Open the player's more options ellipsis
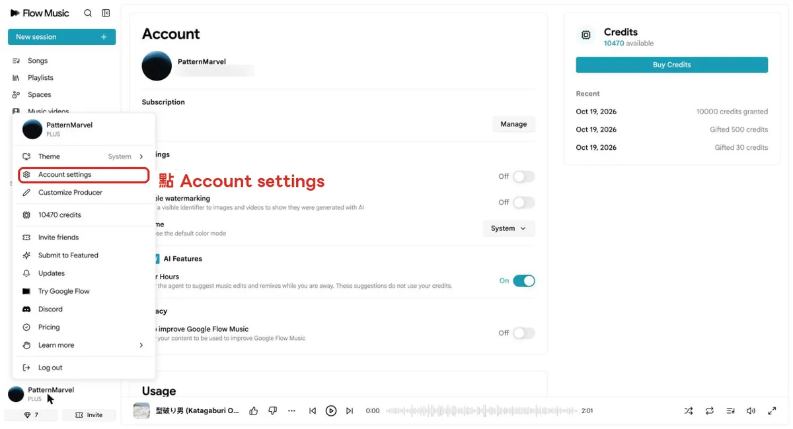This screenshot has width=793, height=429. pos(291,411)
